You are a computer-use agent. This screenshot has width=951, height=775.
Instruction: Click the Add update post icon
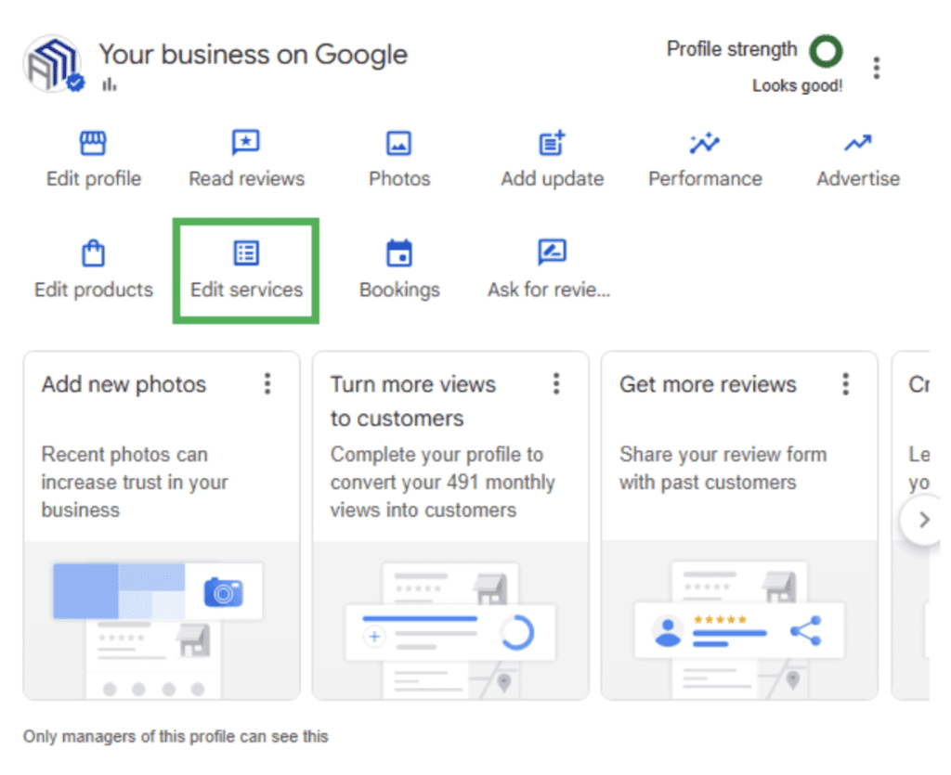552,143
